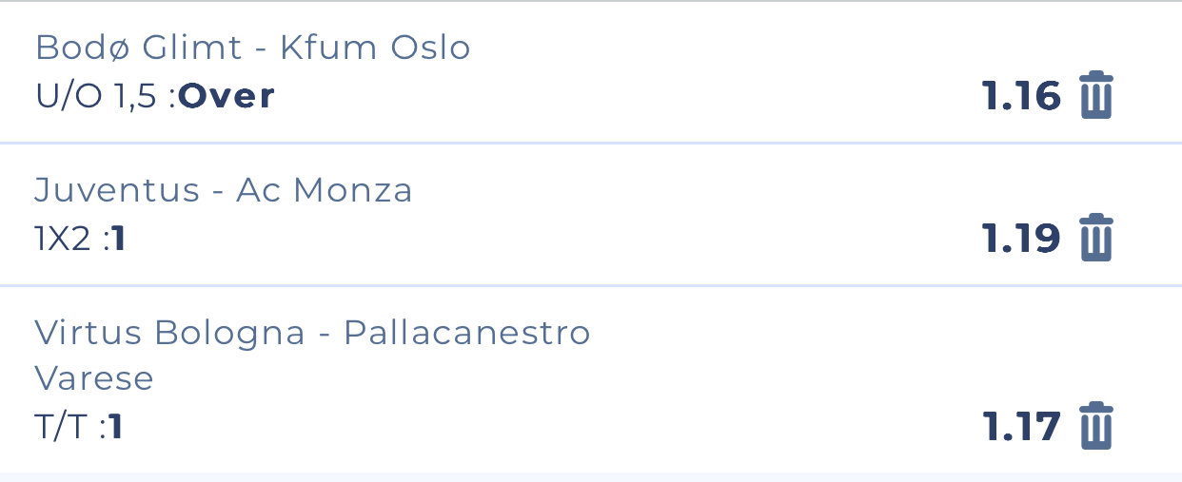Screen dimensions: 1182x482
Task: Remove the Juventus - Ac Monza selection
Action: tap(1096, 238)
